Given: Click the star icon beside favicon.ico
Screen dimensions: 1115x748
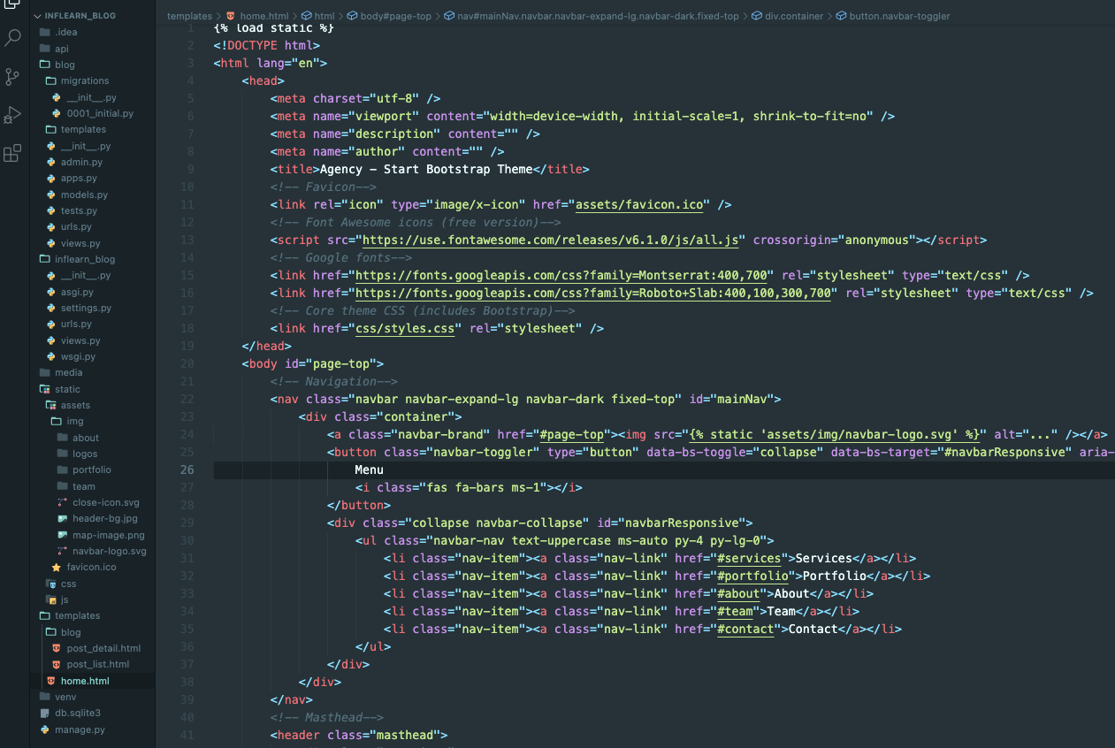Looking at the screenshot, I should click(x=57, y=567).
